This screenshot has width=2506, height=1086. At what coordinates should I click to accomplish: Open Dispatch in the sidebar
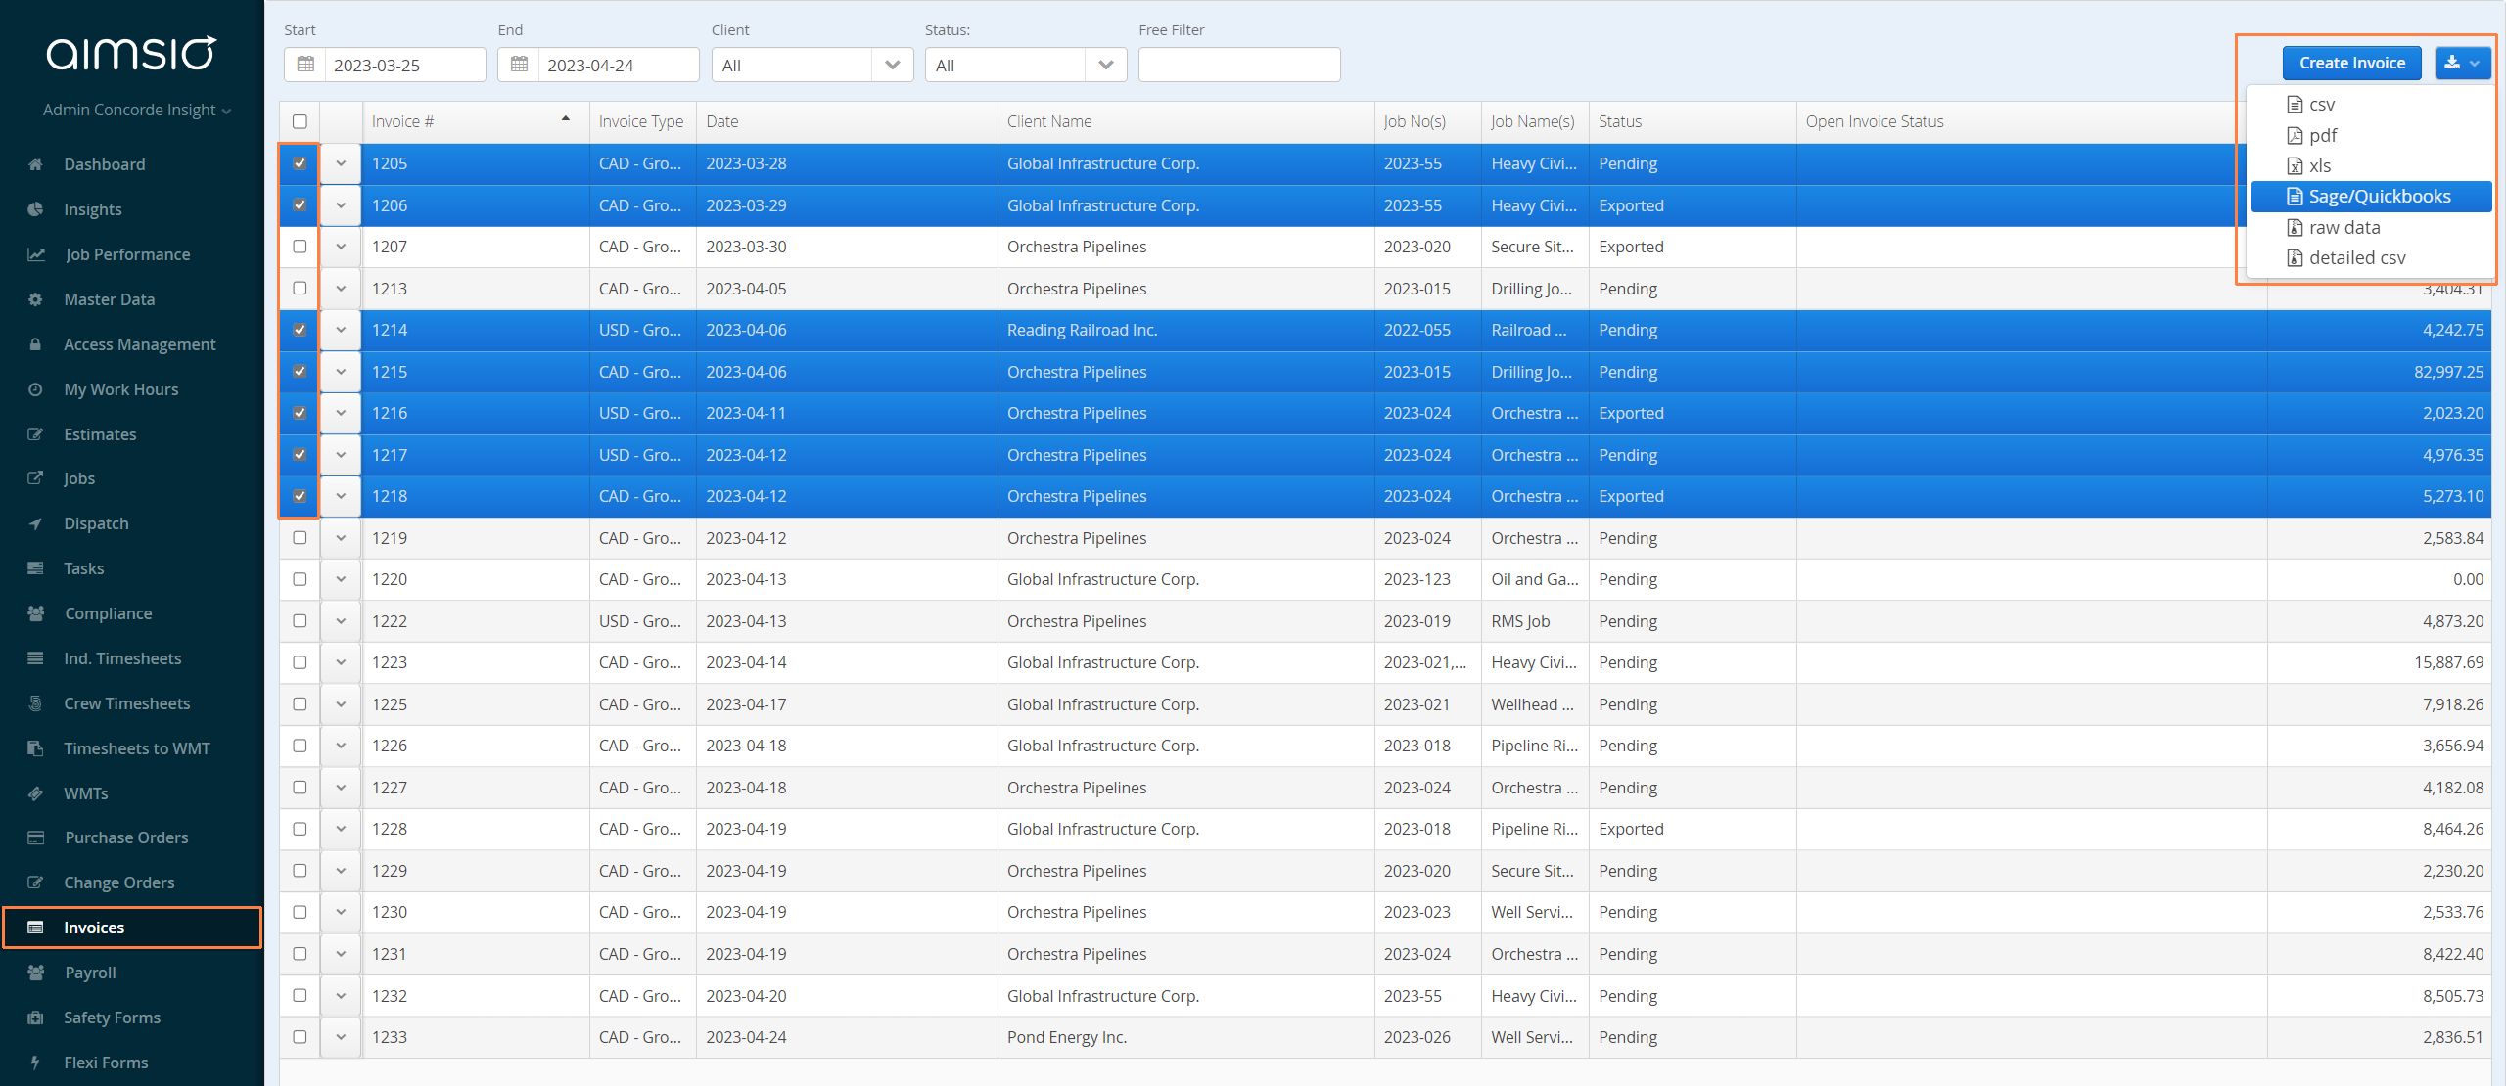point(96,523)
